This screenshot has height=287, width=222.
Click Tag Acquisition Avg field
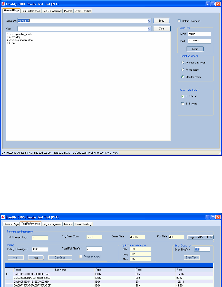point(140,254)
